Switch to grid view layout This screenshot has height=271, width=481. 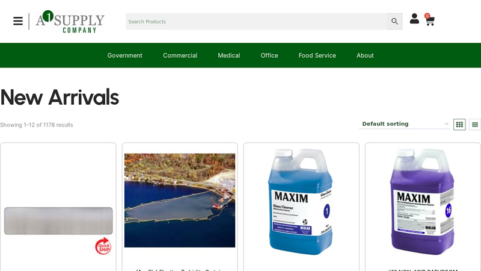pyautogui.click(x=459, y=125)
